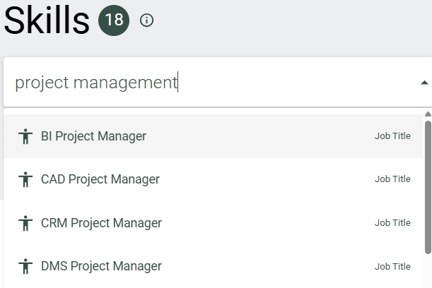Click the person icon beside DMS Project Manager

point(25,266)
